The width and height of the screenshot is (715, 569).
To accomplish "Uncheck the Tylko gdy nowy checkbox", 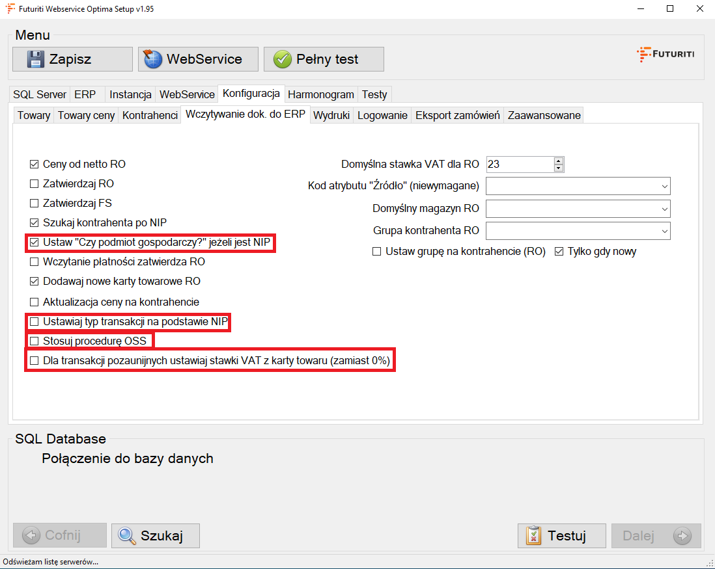I will click(559, 252).
